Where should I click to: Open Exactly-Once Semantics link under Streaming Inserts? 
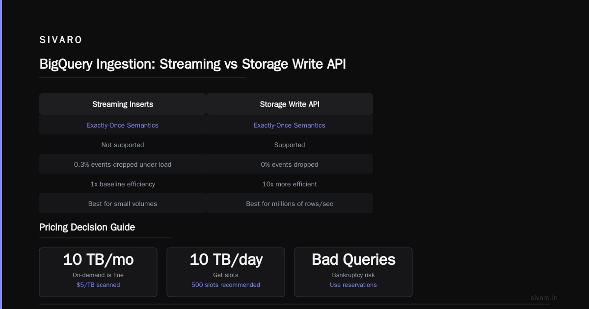(123, 125)
